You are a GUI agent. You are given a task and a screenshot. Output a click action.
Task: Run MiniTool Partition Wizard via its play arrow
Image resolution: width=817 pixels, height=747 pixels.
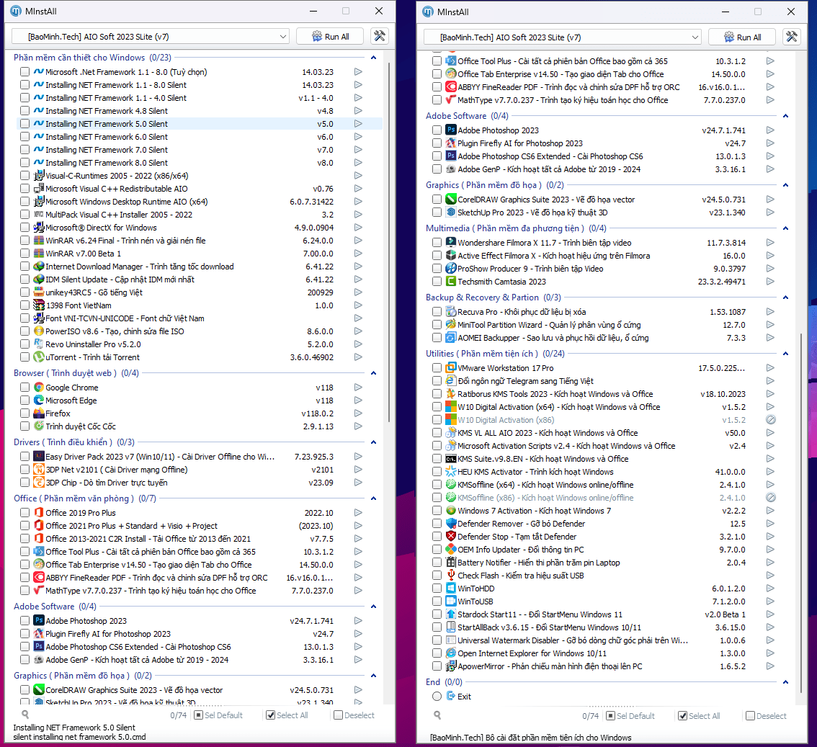click(x=770, y=325)
